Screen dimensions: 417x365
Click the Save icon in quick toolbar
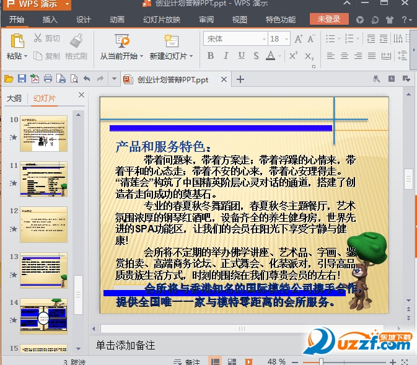click(x=22, y=79)
